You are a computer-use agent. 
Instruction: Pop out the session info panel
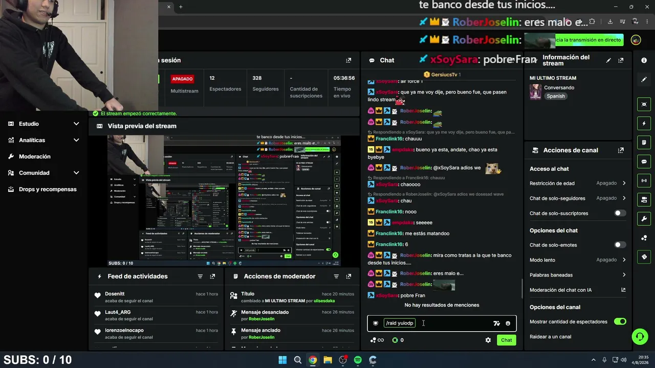[348, 60]
